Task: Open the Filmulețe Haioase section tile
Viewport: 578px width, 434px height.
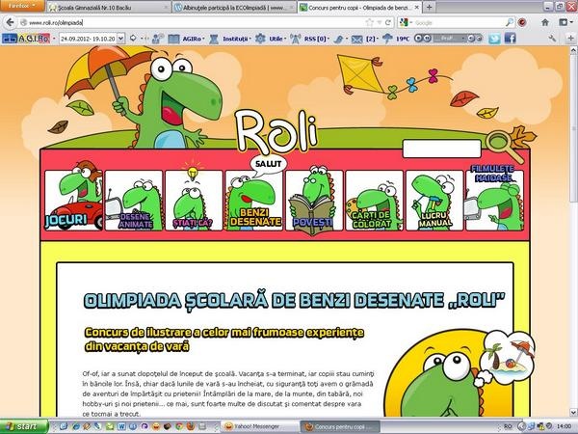Action: pyautogui.click(x=495, y=201)
